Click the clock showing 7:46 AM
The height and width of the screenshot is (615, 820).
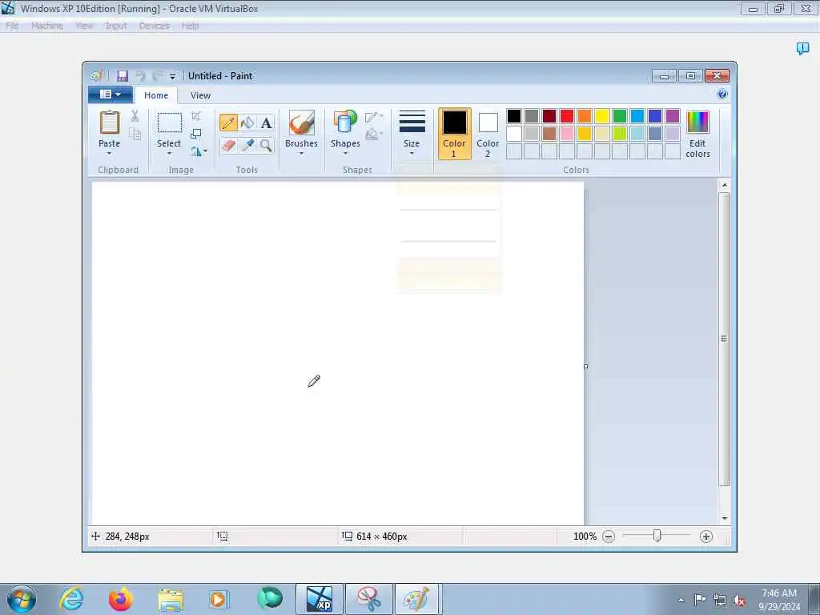(779, 593)
